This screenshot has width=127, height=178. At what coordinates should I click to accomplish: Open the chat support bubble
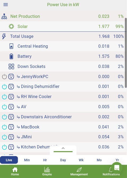pyautogui.click(x=117, y=168)
